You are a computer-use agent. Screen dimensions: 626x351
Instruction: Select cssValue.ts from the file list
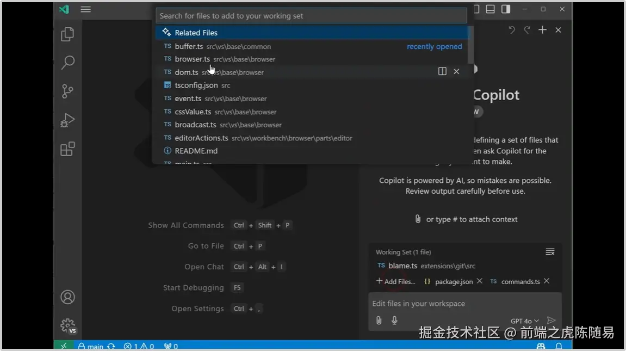(x=311, y=112)
